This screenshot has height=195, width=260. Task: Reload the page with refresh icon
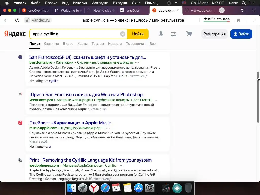[x=17, y=20]
